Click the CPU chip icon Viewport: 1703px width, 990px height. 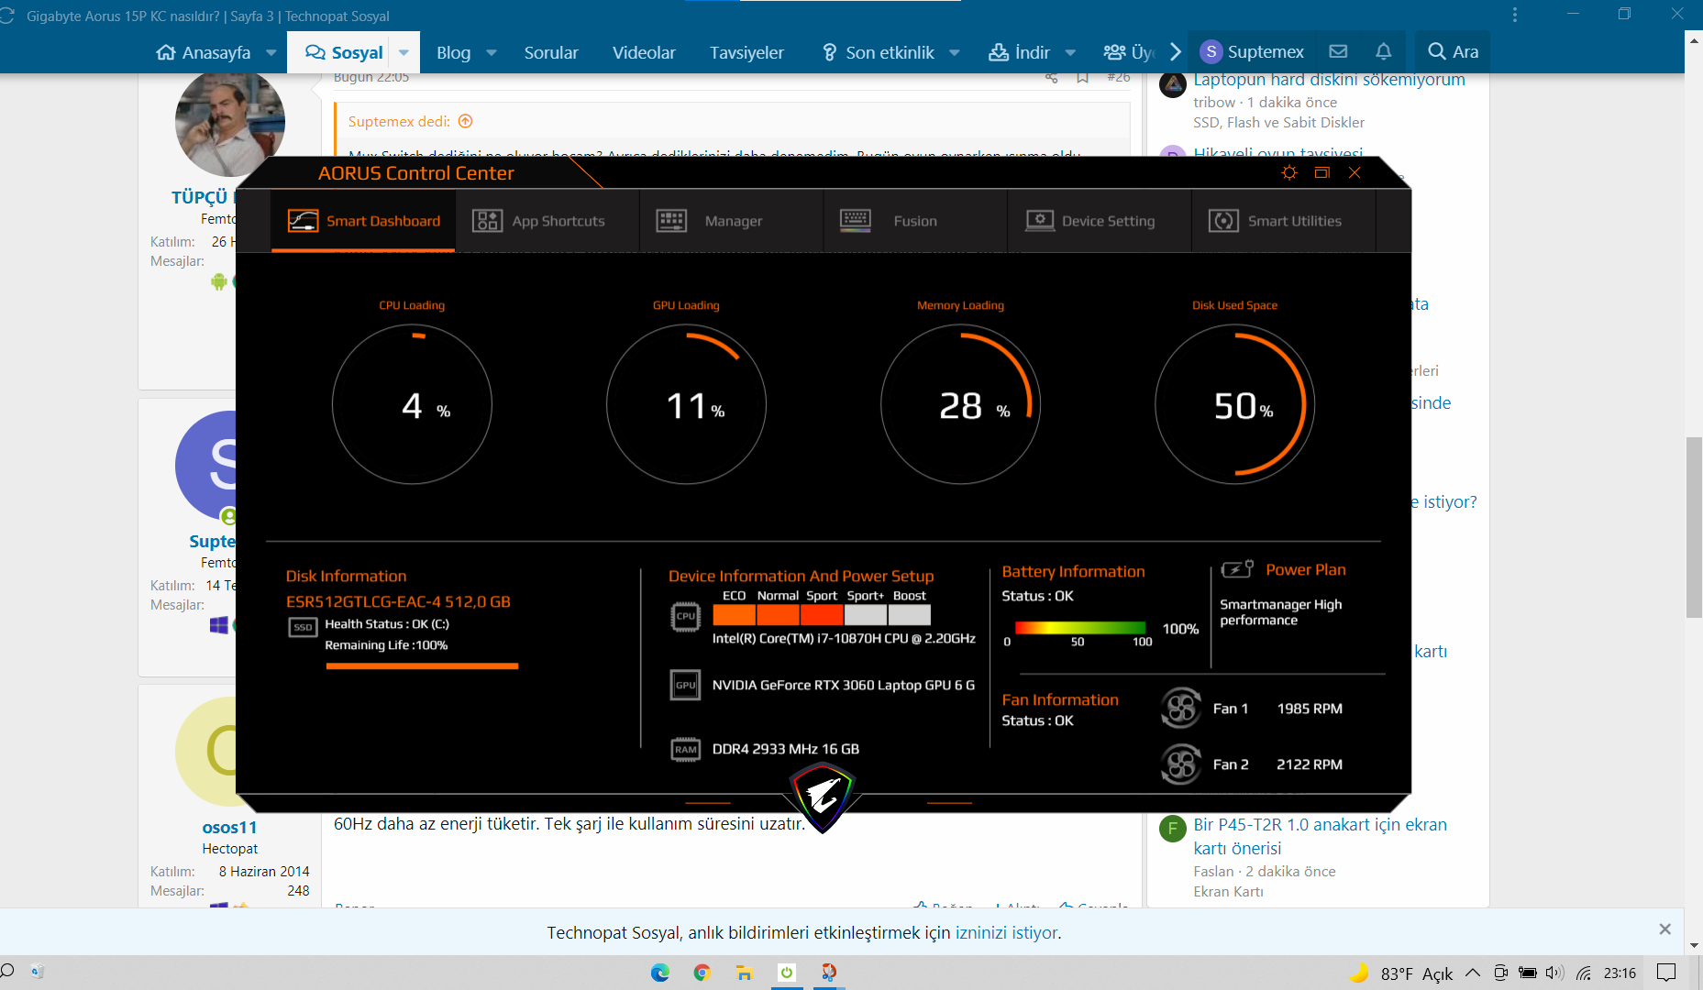[685, 616]
